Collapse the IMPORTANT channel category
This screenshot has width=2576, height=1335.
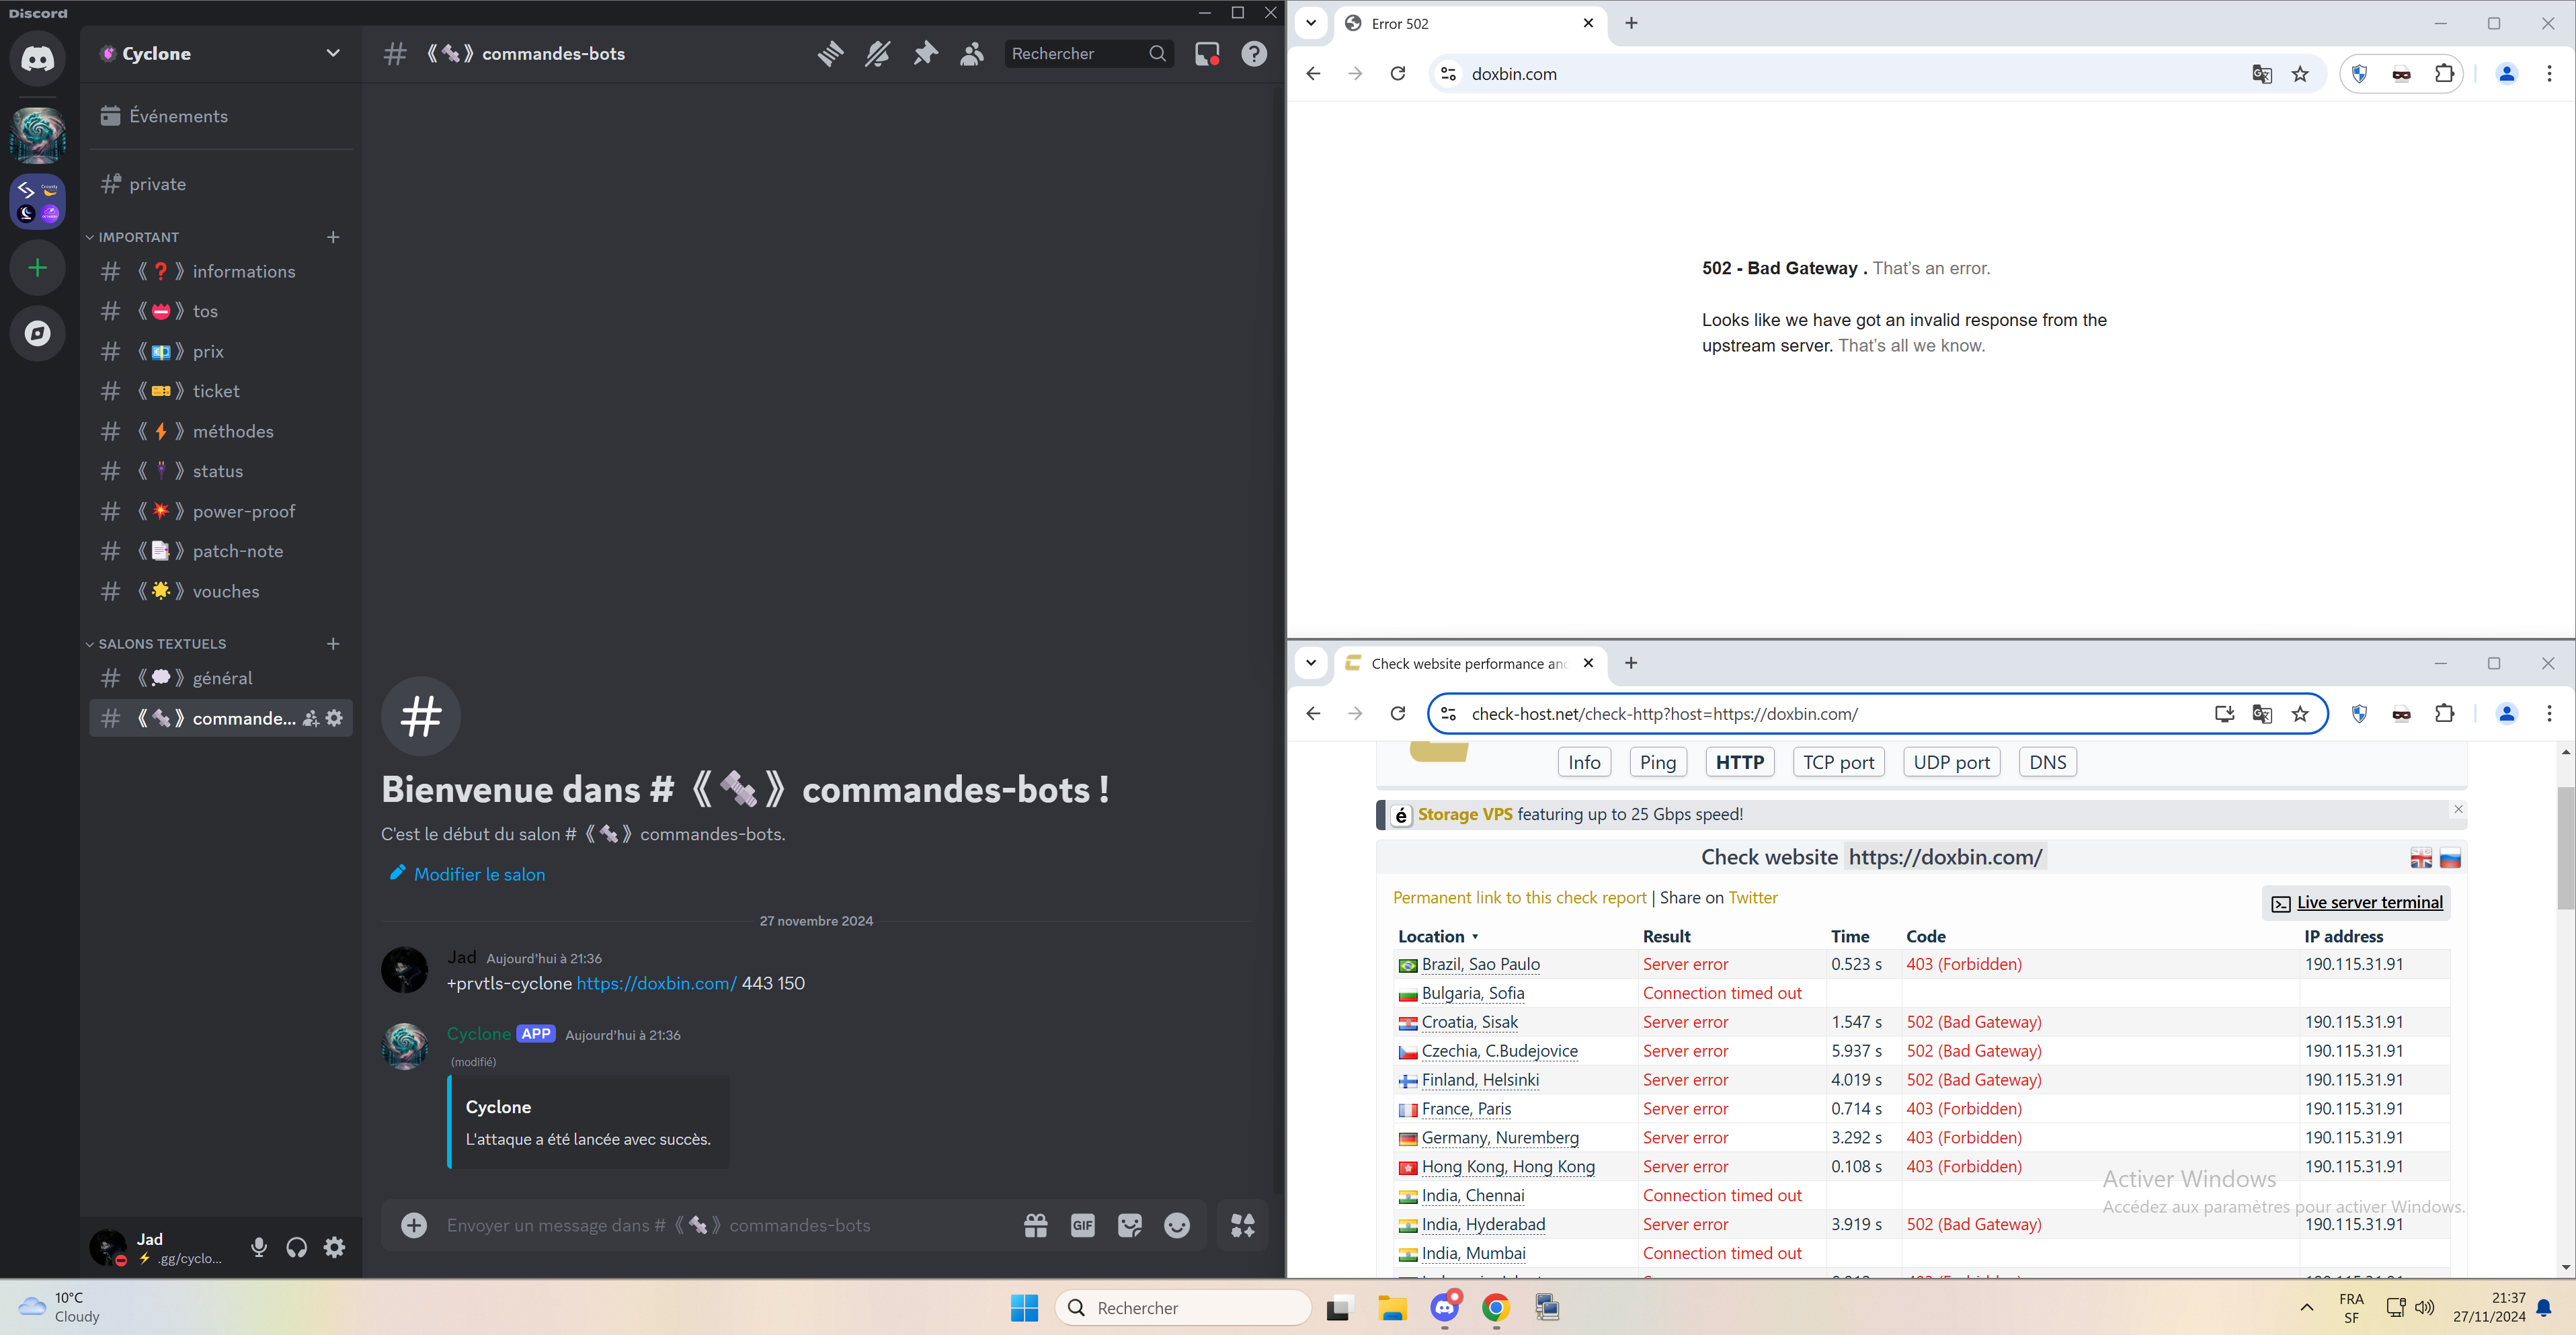pos(139,237)
